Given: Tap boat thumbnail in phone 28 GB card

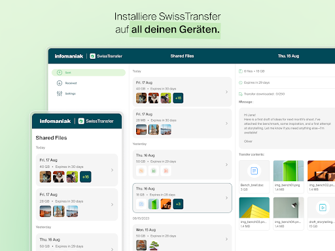Looking at the screenshot, I should pos(72,211).
